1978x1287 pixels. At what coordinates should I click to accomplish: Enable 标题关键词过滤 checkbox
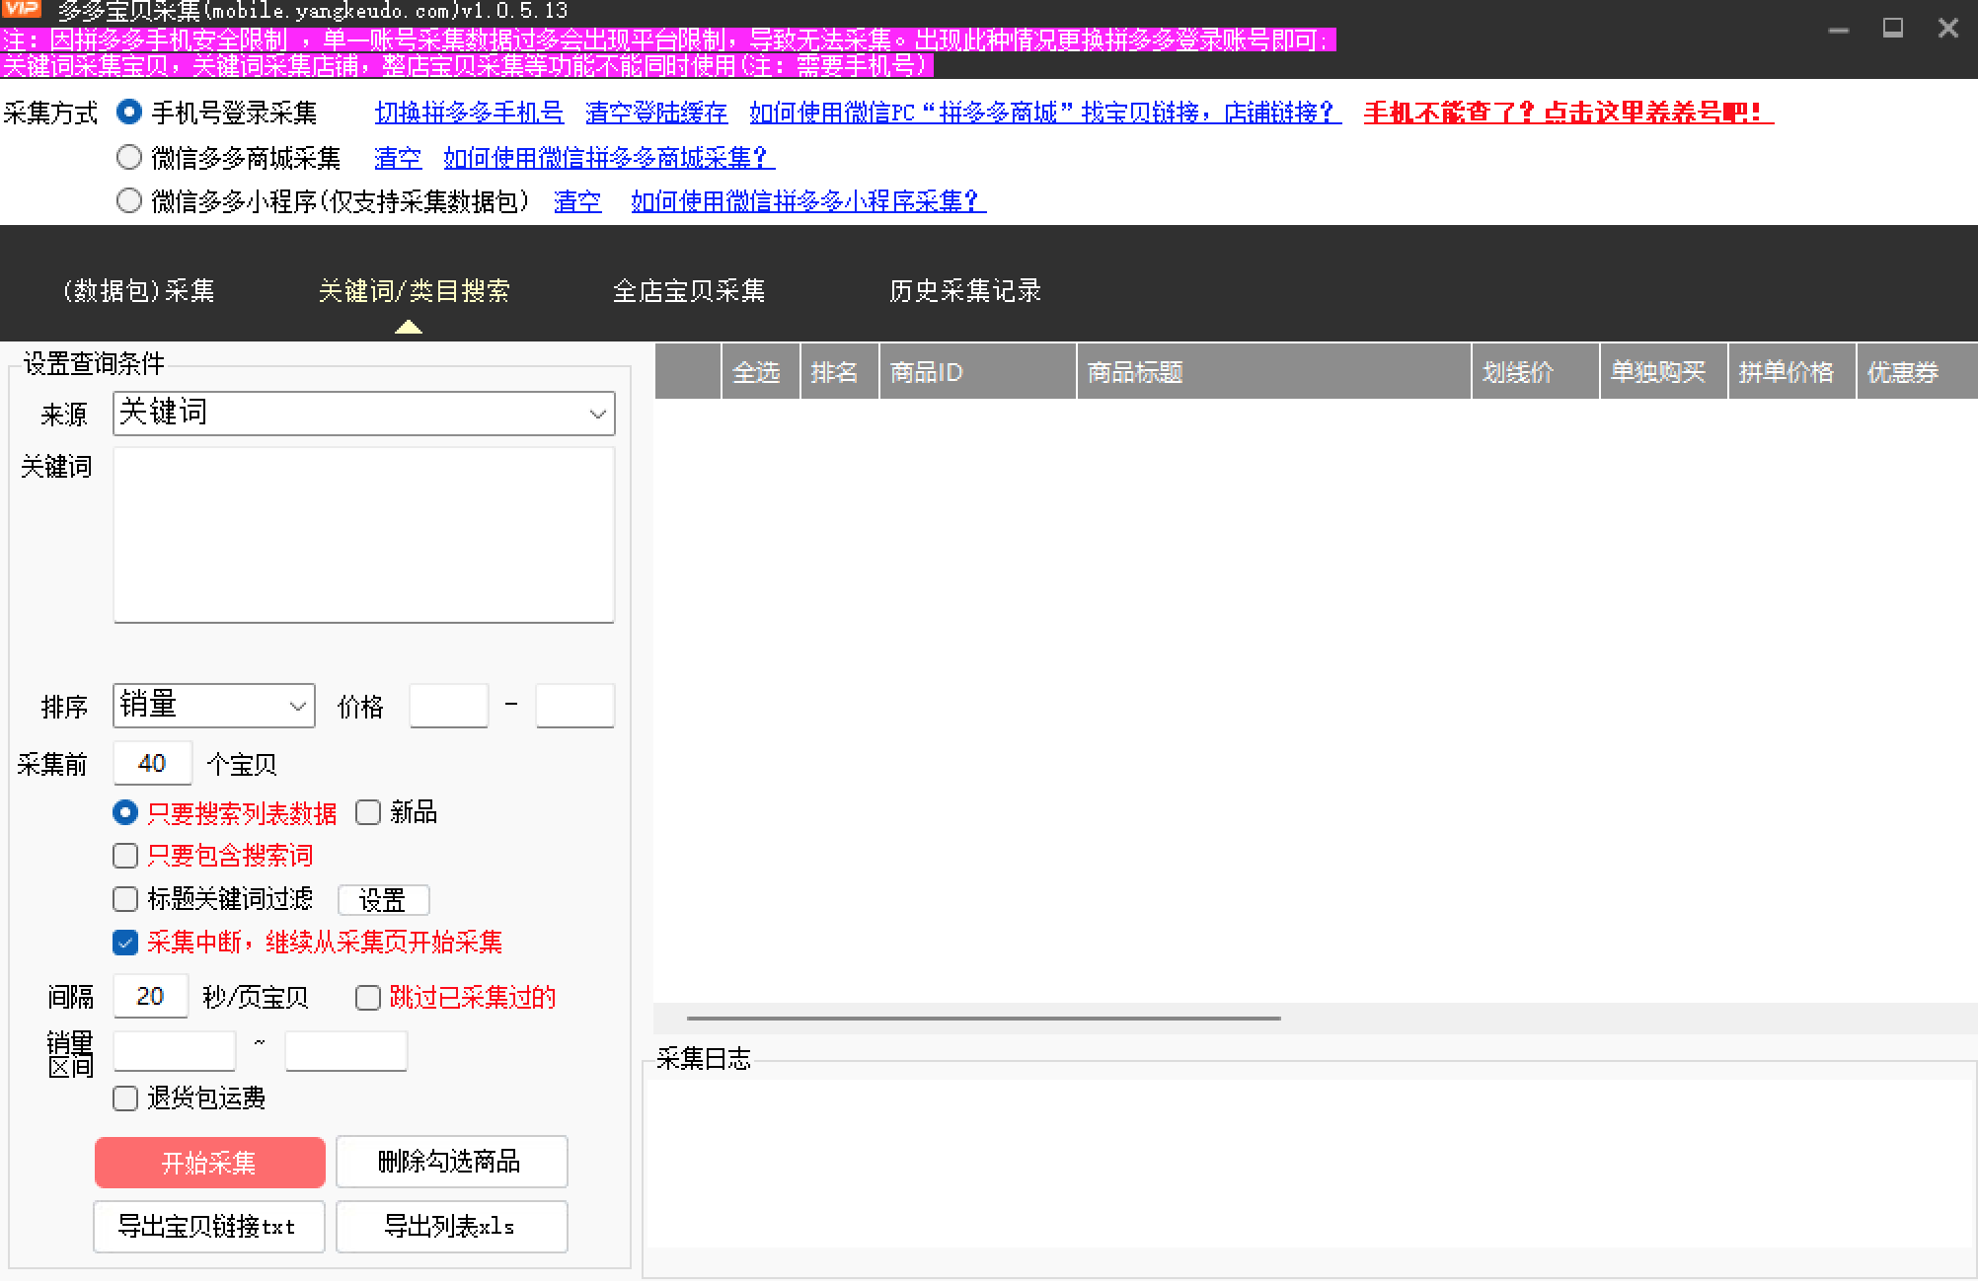(125, 899)
